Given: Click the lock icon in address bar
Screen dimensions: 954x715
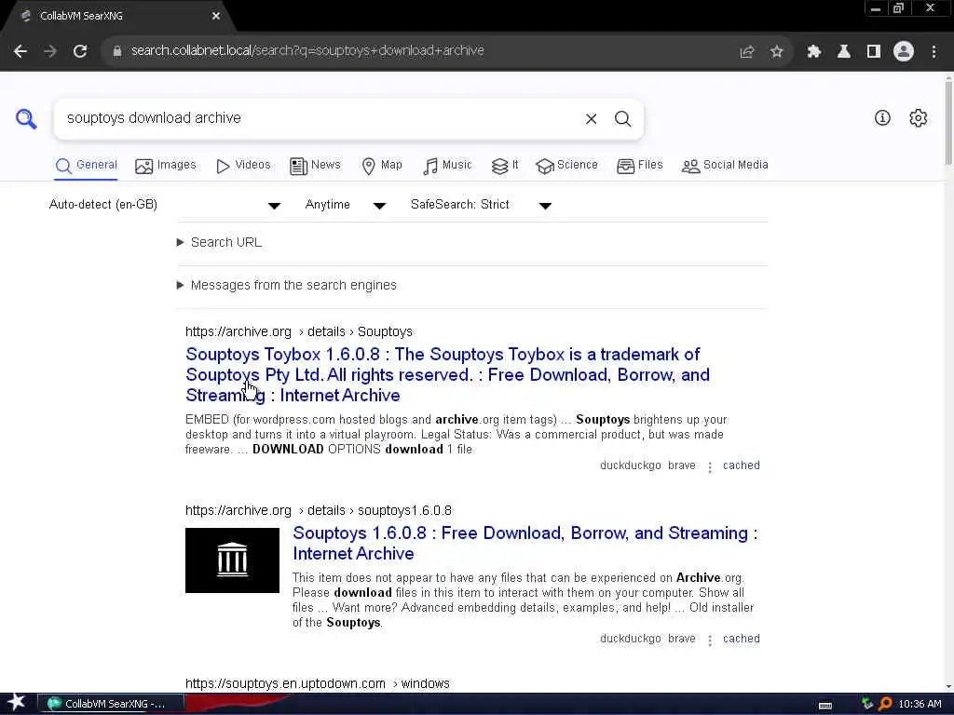Looking at the screenshot, I should click(117, 51).
